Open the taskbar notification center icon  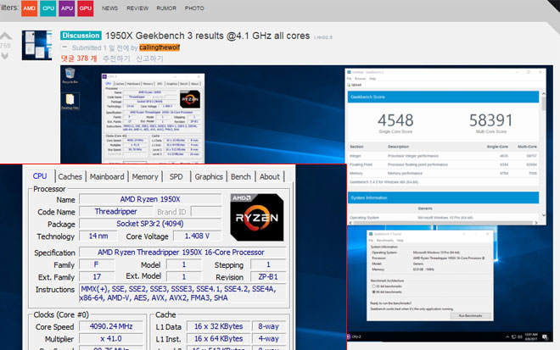(x=546, y=336)
